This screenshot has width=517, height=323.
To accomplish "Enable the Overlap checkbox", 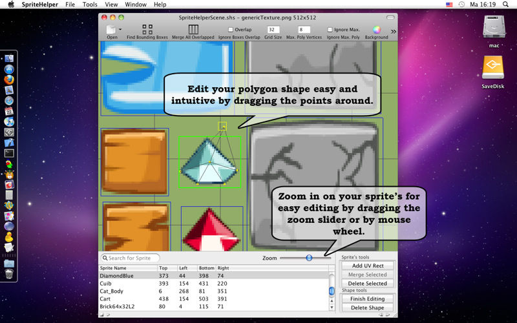I will [x=231, y=29].
